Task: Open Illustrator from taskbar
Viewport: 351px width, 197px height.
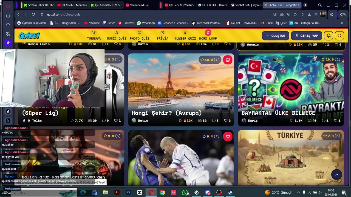Action: pos(117,192)
